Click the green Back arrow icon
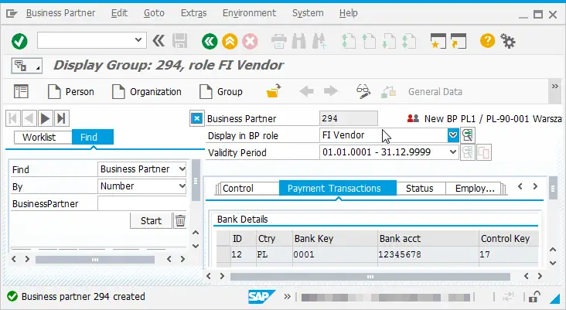This screenshot has height=310, width=566. (210, 41)
